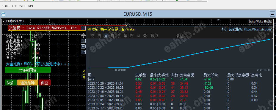This screenshot has height=110, width=276.
Task: Click the chart window icon left of the EURUSD,M15 title
Action: [x=3, y=14]
